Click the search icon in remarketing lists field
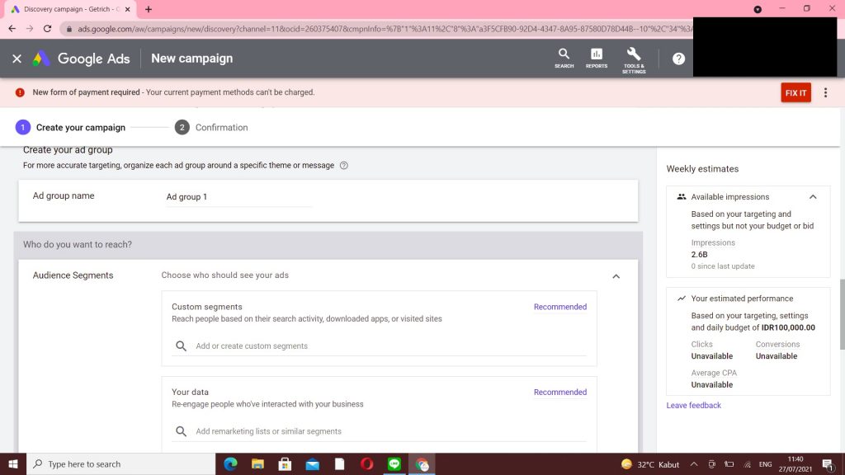Image resolution: width=845 pixels, height=475 pixels. tap(181, 431)
